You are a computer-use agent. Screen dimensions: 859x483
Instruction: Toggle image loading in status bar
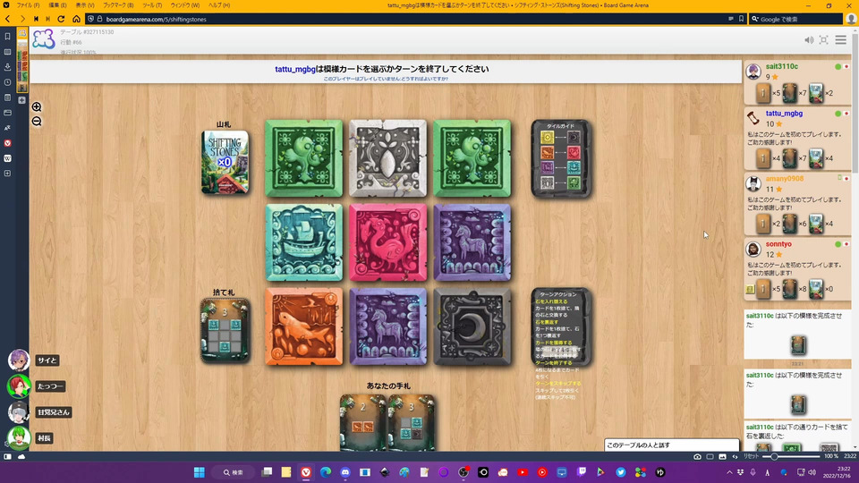pyautogui.click(x=723, y=456)
